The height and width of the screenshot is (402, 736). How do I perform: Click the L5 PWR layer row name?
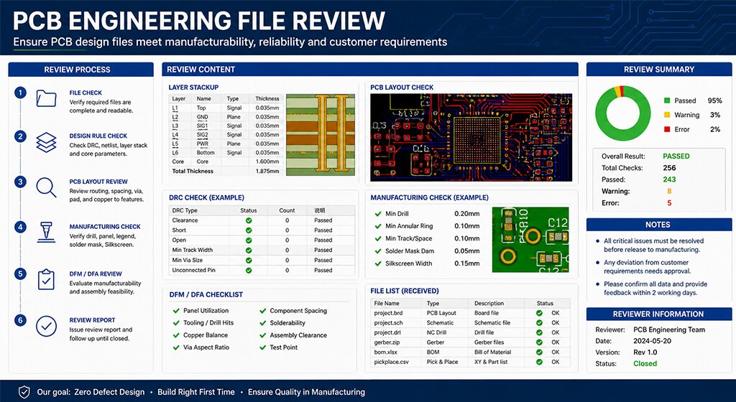pos(202,144)
